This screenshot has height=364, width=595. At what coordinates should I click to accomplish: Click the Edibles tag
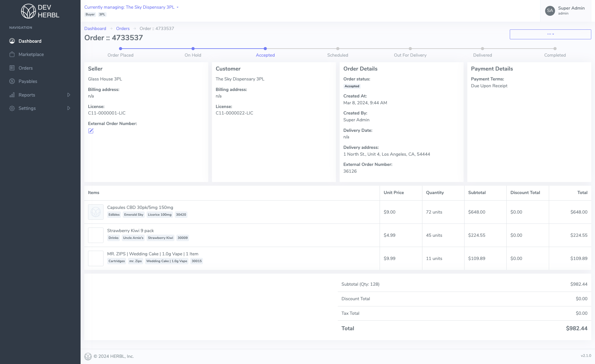pyautogui.click(x=114, y=215)
